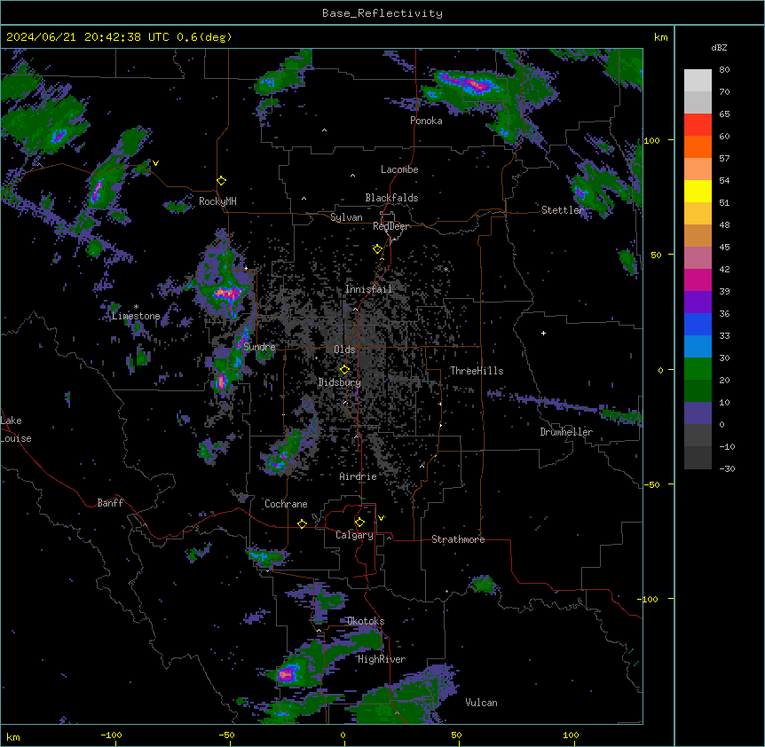This screenshot has height=747, width=765.
Task: Select the Innisfail label on the map
Action: coord(368,289)
